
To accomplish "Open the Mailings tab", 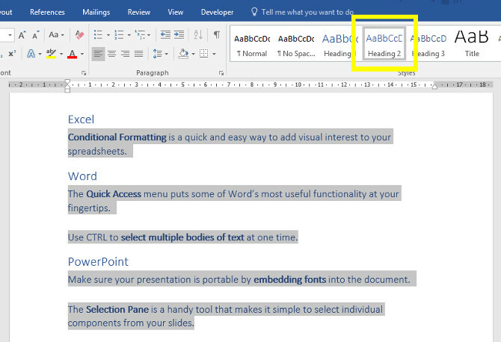I will pos(96,12).
